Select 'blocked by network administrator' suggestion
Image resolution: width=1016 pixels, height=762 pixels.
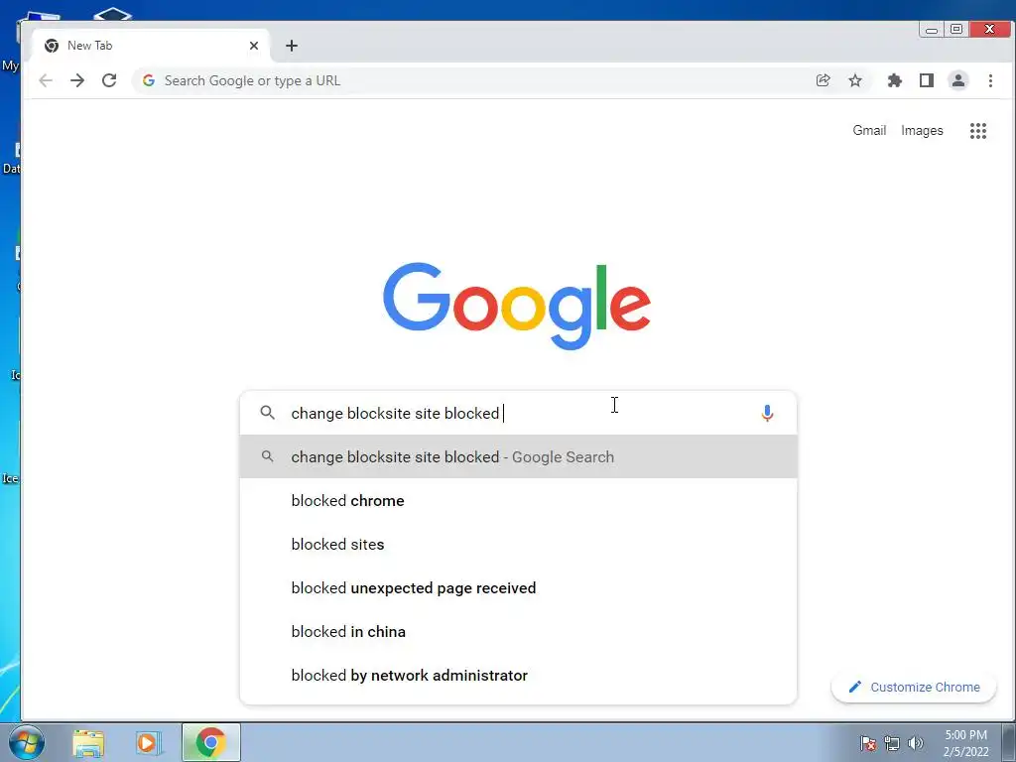click(518, 675)
